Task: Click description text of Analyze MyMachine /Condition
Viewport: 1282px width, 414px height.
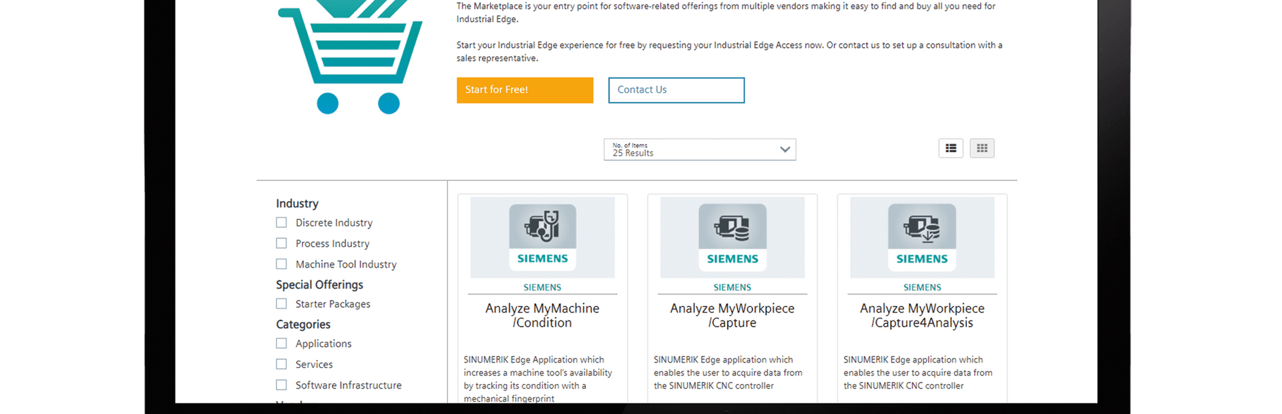Action: point(538,379)
